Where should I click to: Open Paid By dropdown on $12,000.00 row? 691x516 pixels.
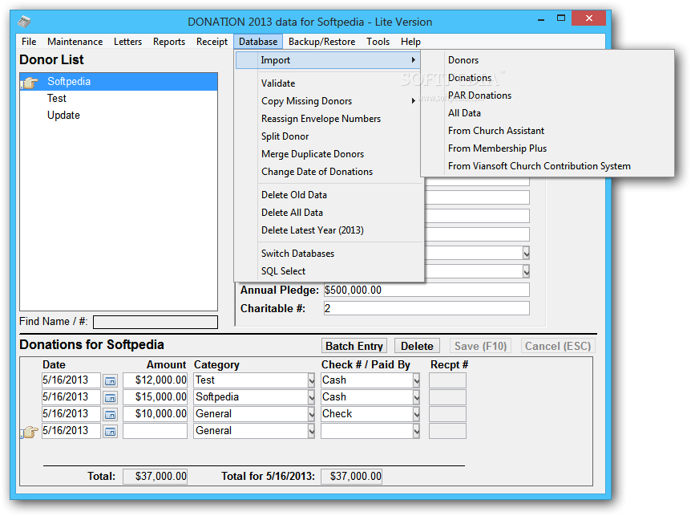(x=416, y=380)
